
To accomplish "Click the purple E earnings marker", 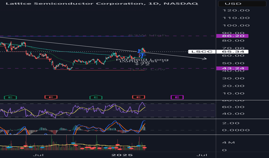I will coord(177,97).
